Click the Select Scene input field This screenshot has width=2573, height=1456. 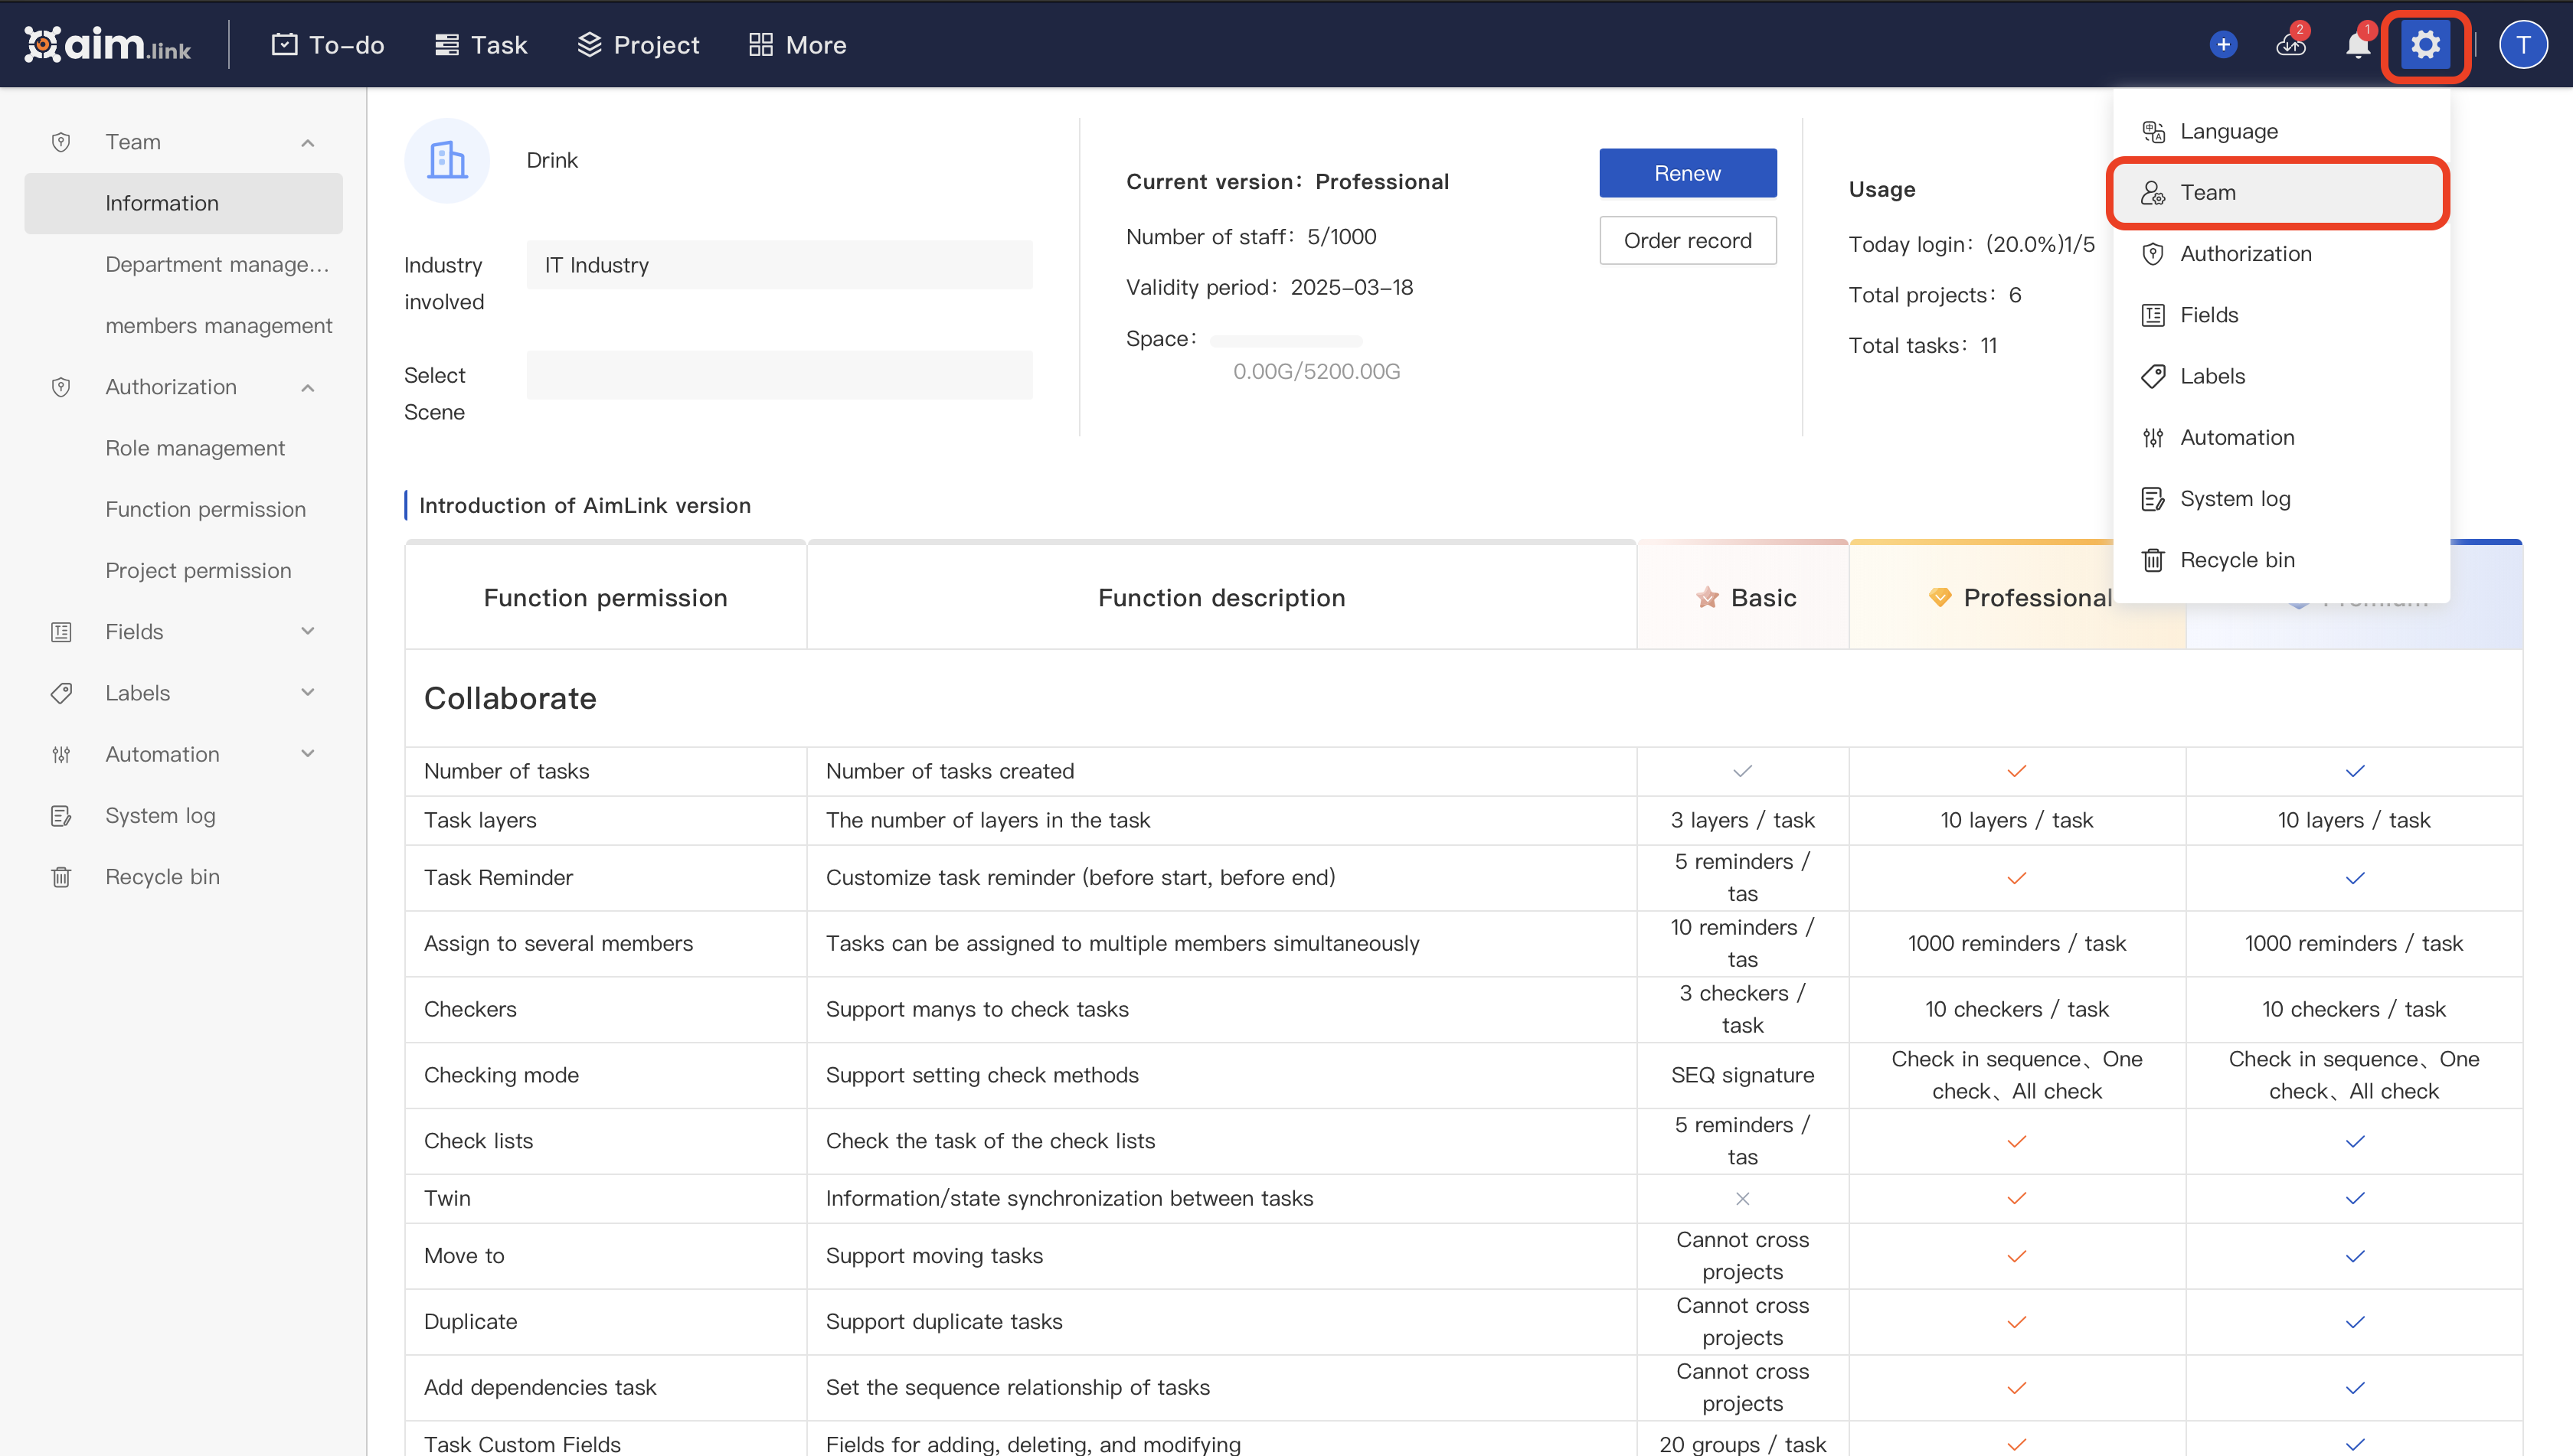pyautogui.click(x=780, y=374)
